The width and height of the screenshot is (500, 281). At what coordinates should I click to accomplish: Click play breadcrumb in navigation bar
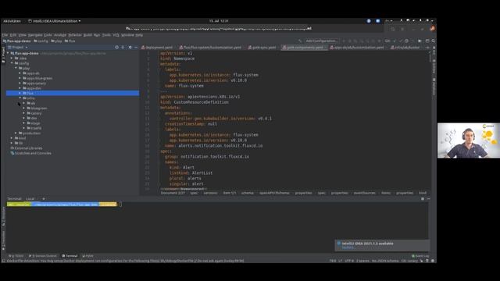(56, 41)
